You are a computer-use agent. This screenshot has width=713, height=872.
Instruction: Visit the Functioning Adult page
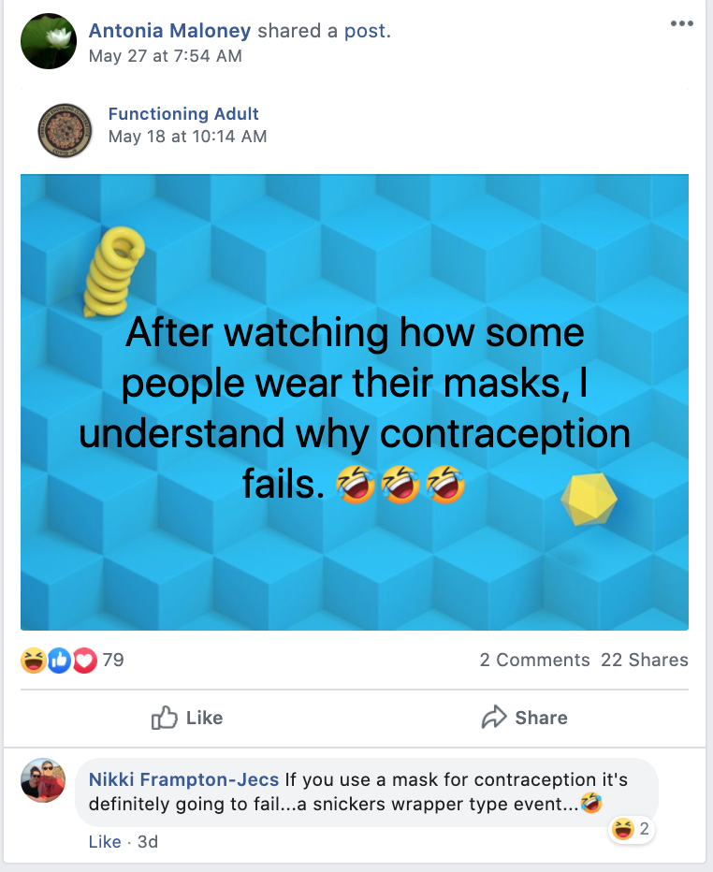tap(183, 114)
